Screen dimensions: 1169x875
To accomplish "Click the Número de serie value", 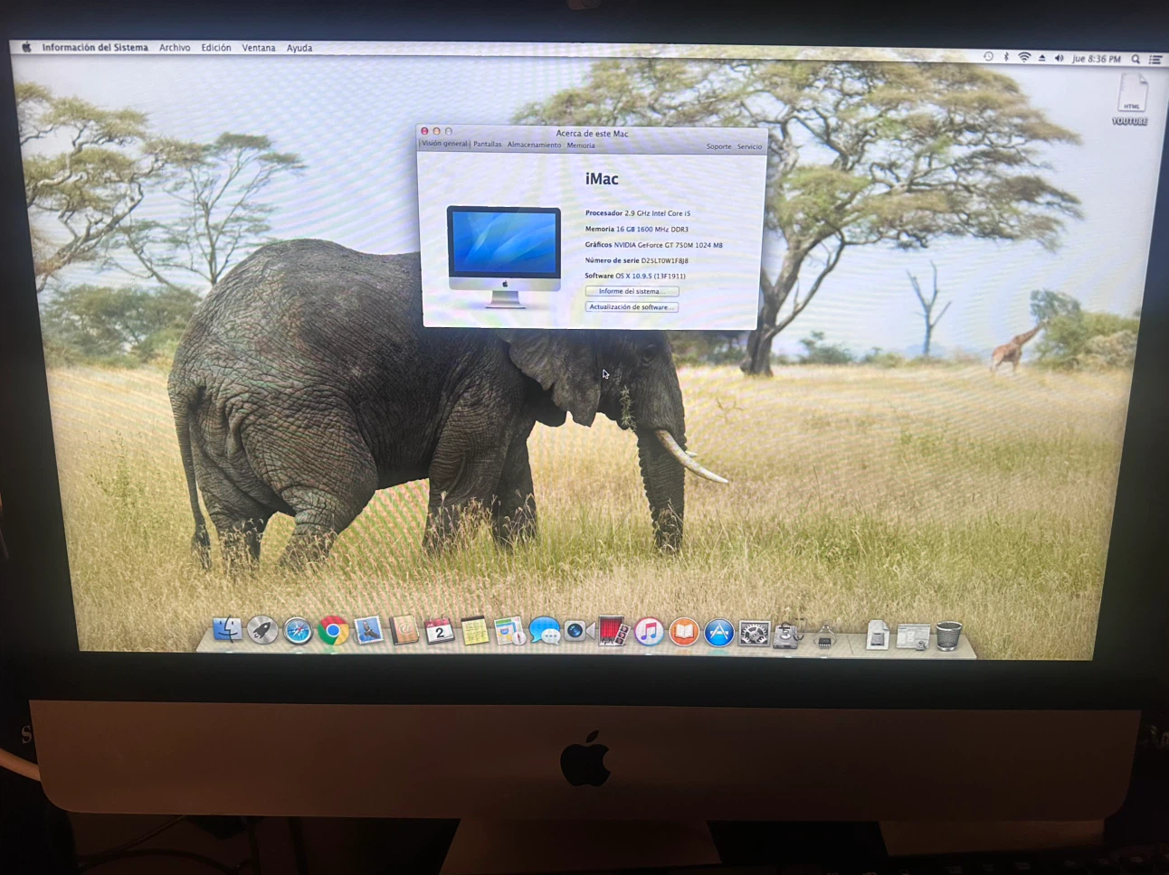I will (665, 260).
